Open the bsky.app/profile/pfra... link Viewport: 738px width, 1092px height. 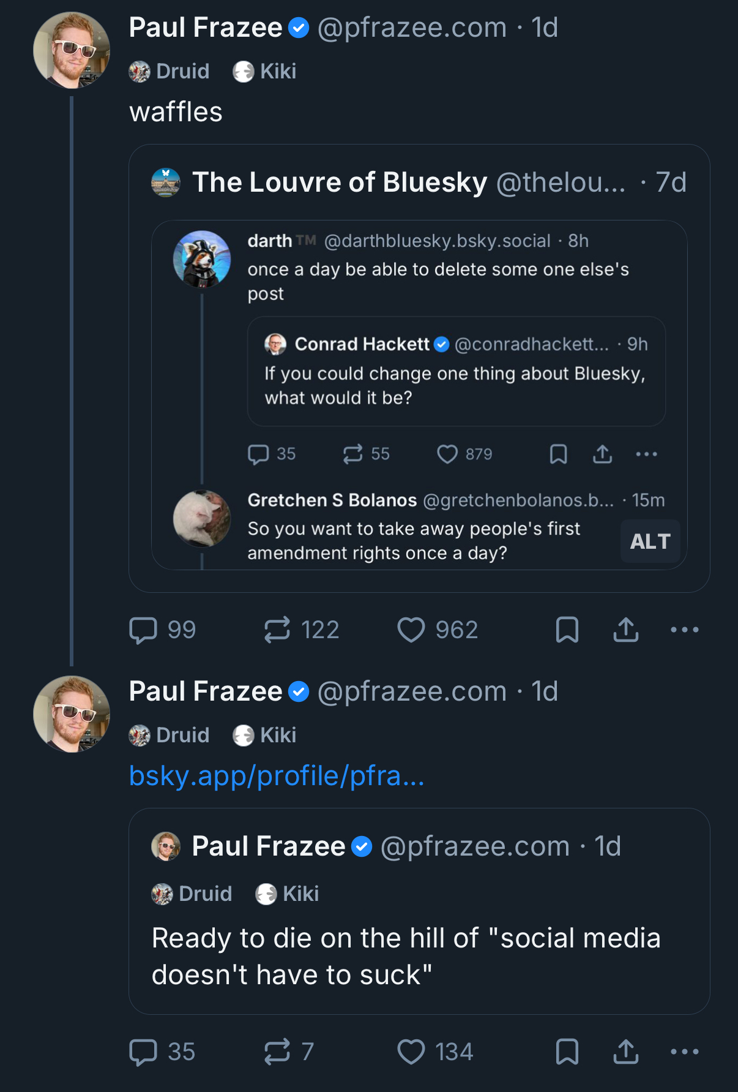(x=277, y=776)
